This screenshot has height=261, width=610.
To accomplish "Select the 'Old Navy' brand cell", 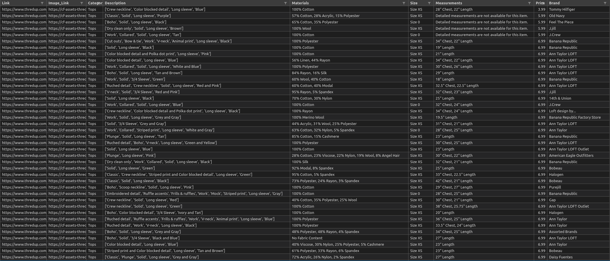I will click(x=579, y=16).
